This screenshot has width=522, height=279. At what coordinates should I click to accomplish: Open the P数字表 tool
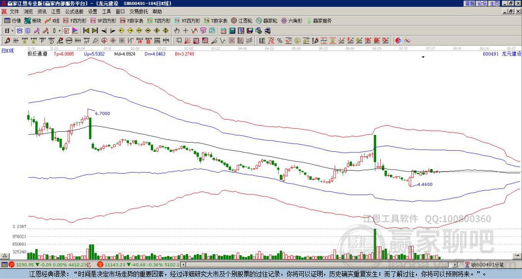point(132,20)
